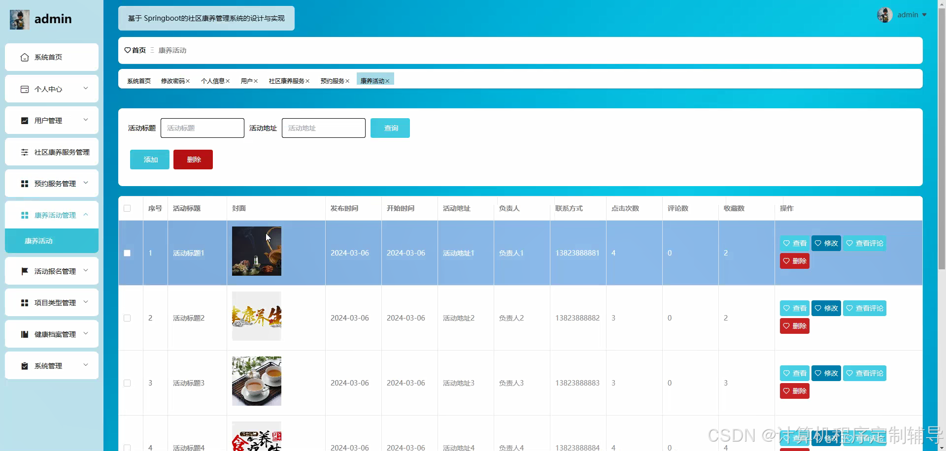
Task: Click the 用户管理 chart icon
Action: [25, 121]
